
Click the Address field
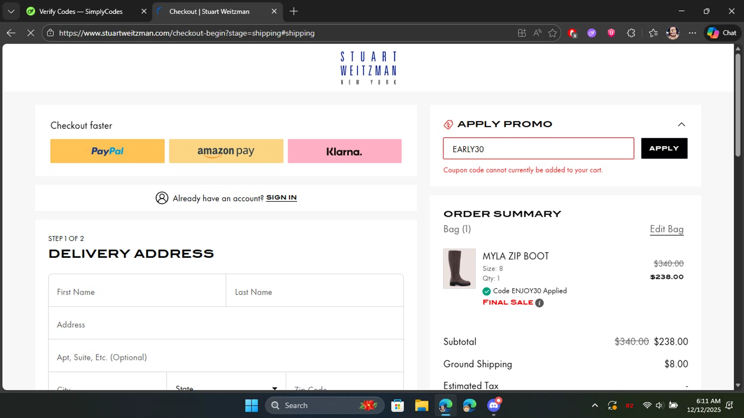(226, 323)
